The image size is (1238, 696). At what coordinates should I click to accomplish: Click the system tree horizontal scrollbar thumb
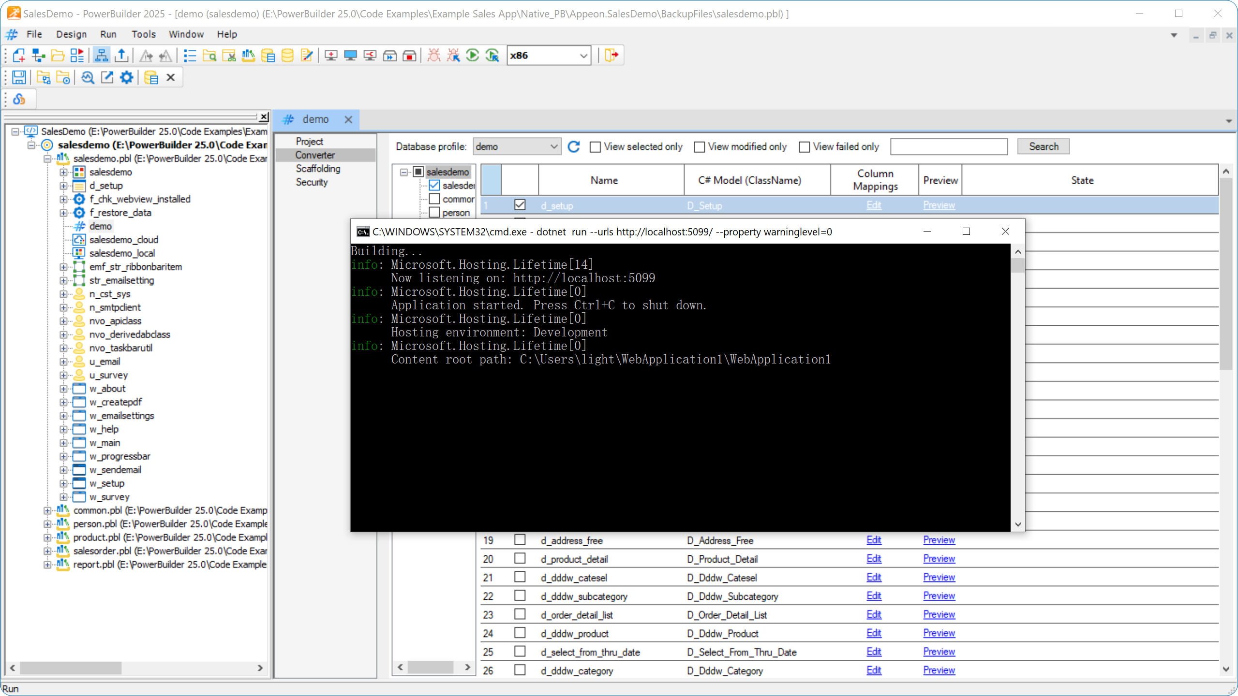pyautogui.click(x=71, y=668)
